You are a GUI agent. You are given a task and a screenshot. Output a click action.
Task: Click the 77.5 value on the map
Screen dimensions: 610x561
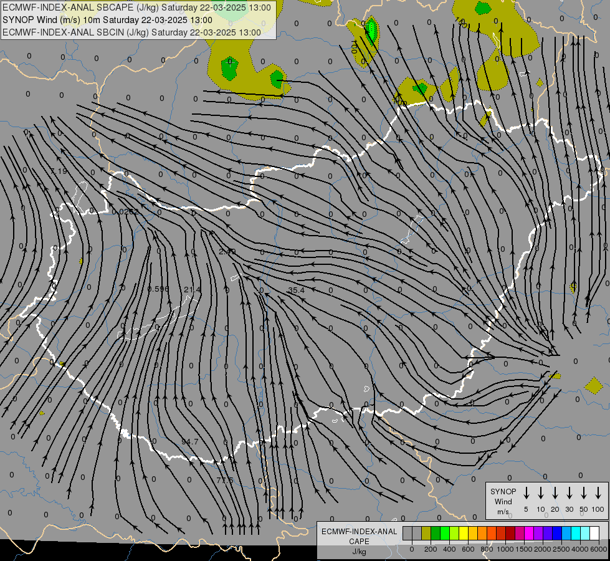pos(225,480)
